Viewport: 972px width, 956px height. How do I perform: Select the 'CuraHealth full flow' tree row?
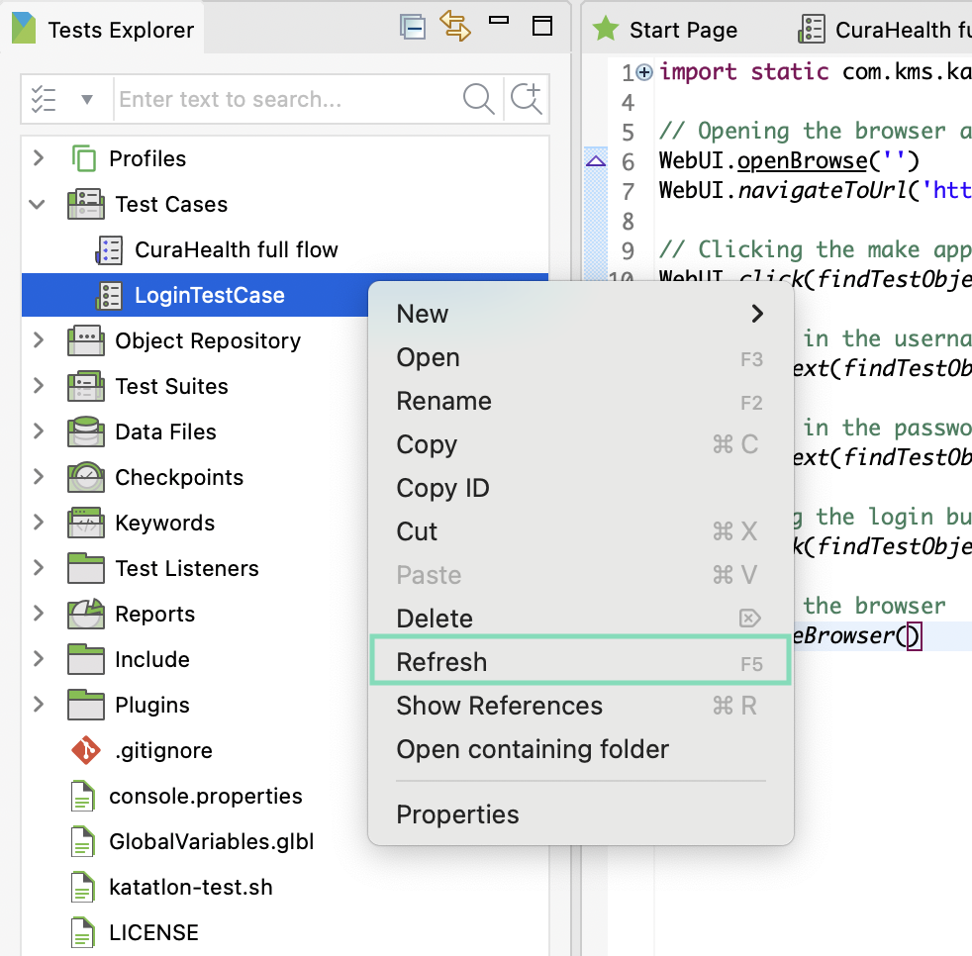(285, 249)
